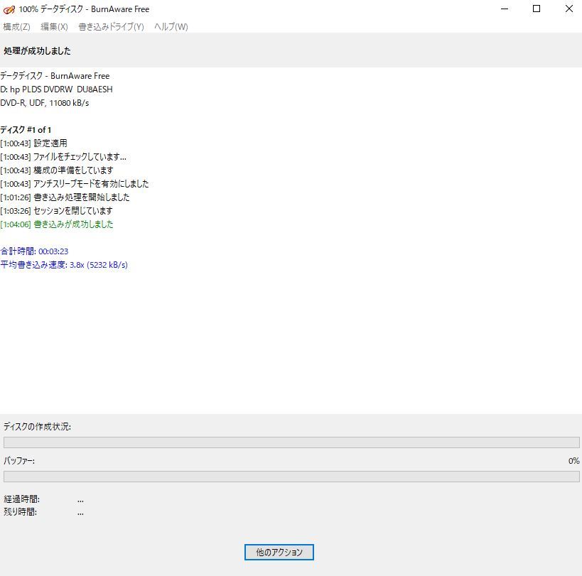Open the ヘルプ(W) menu
Screen dimensions: 582x576
[x=171, y=27]
